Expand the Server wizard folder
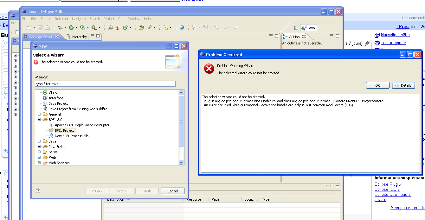425x220 pixels. point(39,152)
